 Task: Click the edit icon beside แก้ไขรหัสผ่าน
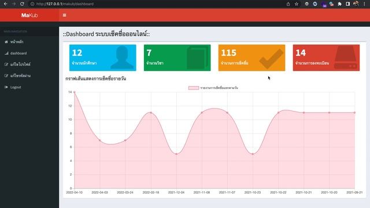6,76
